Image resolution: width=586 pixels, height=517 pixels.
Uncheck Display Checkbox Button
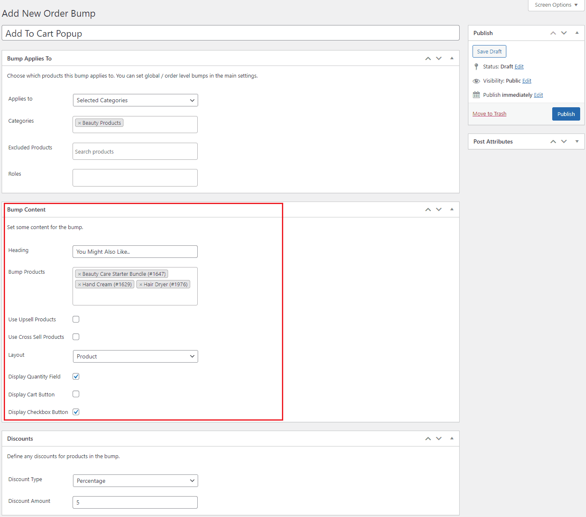point(75,412)
